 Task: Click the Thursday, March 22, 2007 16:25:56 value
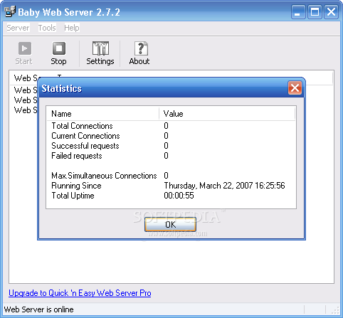tap(224, 186)
